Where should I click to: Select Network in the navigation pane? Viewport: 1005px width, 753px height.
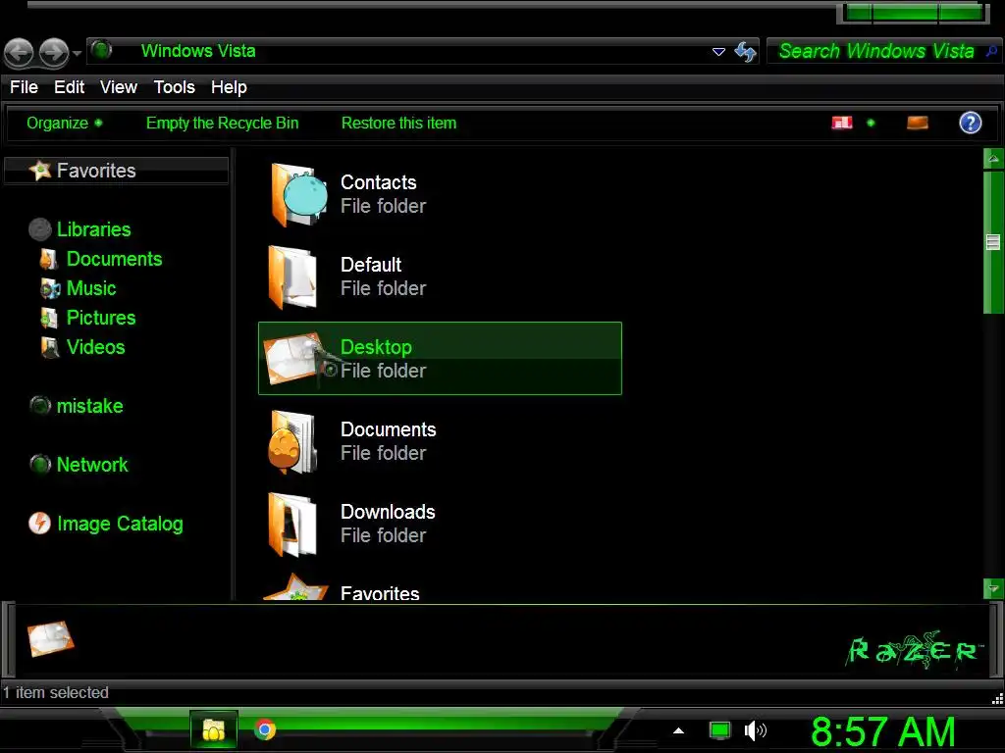point(92,465)
